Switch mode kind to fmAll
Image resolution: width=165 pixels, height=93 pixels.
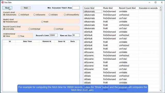pyautogui.click(x=45, y=22)
